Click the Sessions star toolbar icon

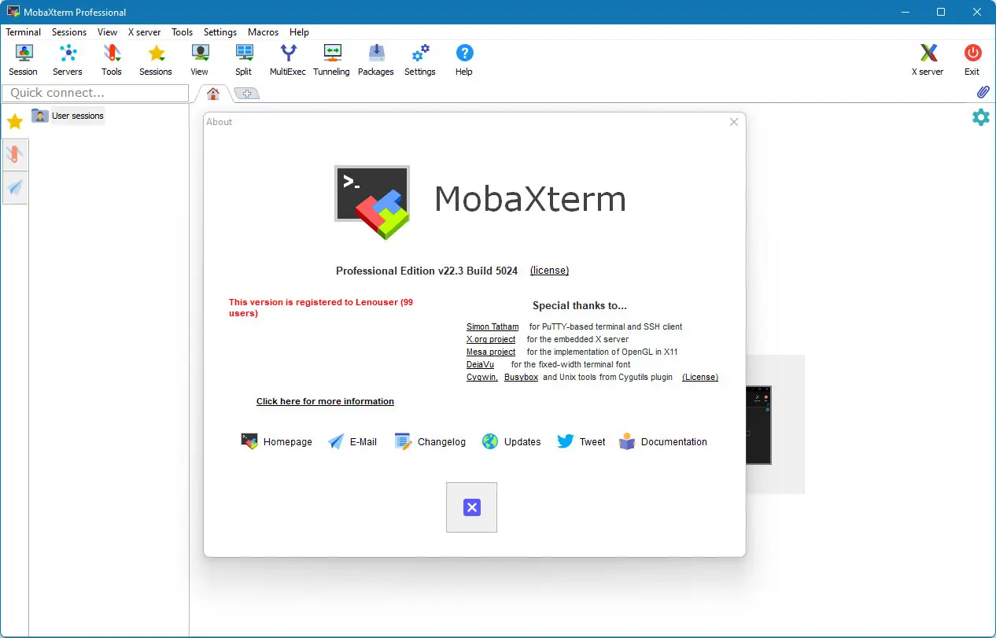(x=156, y=60)
